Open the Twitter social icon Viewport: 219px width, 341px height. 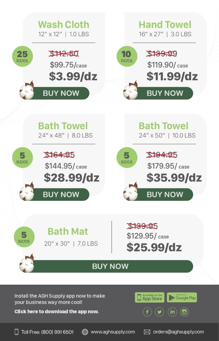pos(160,312)
